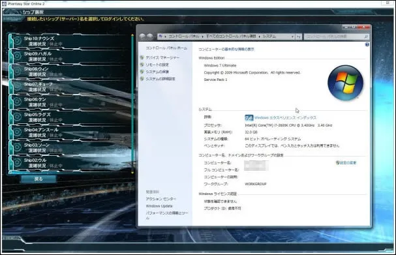Select Ship05 ラグズ server
This screenshot has height=255, width=396.
70,117
